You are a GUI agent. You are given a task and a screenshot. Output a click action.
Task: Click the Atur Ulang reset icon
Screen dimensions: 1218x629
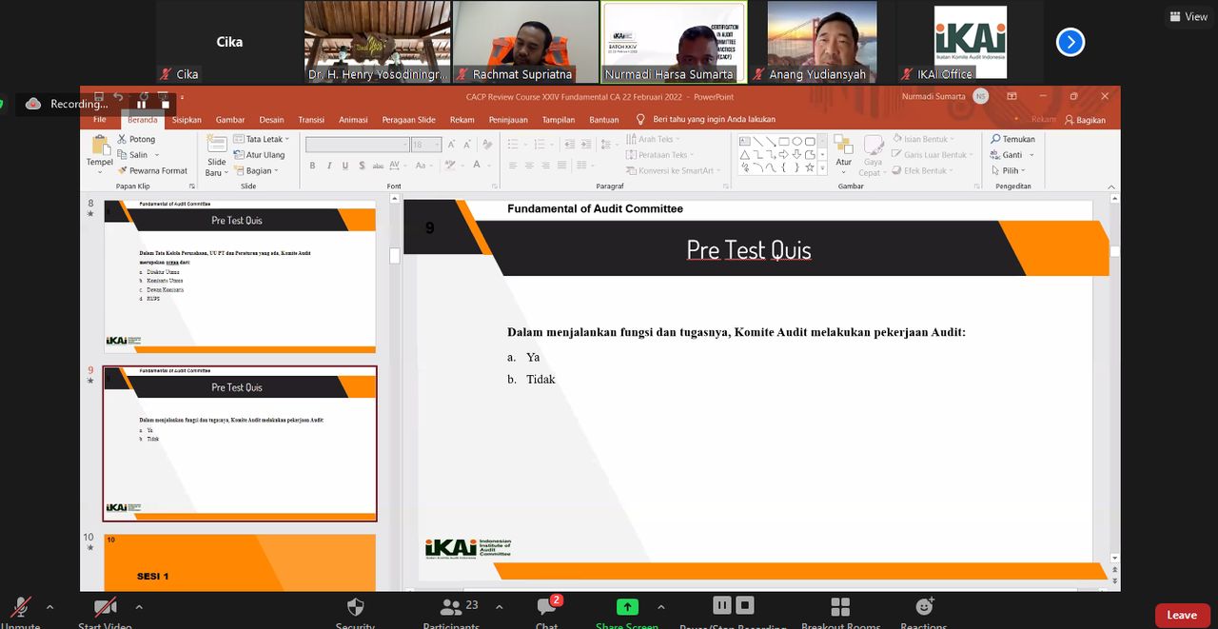239,154
